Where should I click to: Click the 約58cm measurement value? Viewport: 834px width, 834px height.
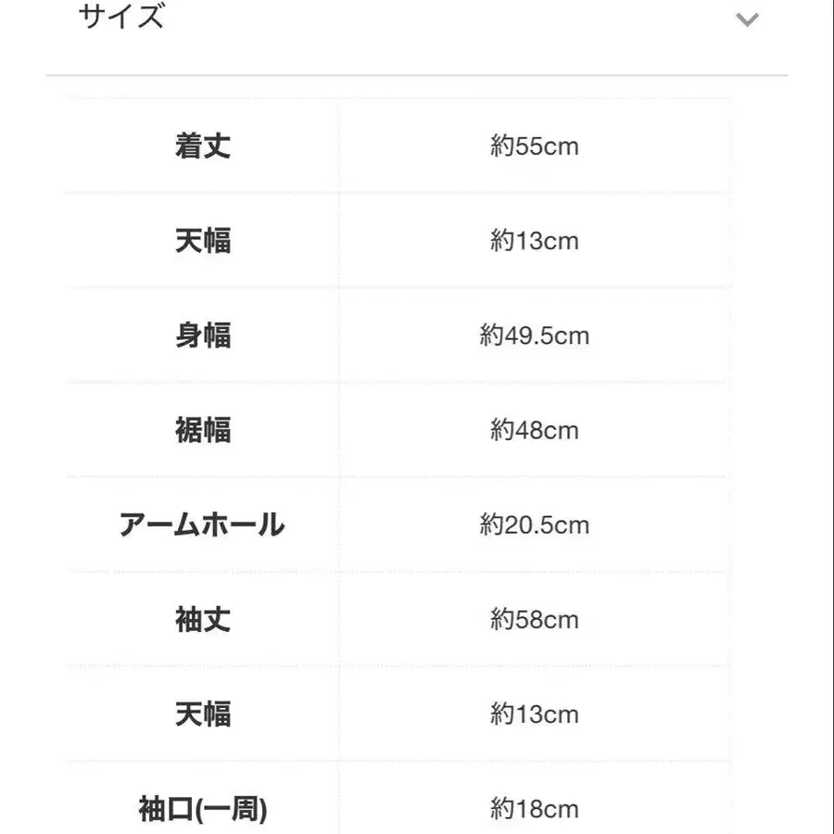click(536, 619)
